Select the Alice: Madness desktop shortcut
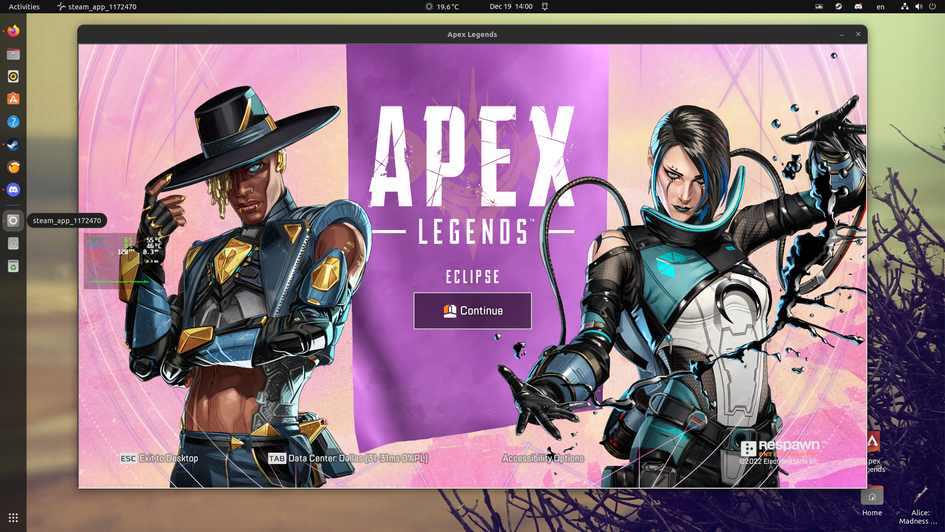The width and height of the screenshot is (945, 532). (x=918, y=505)
